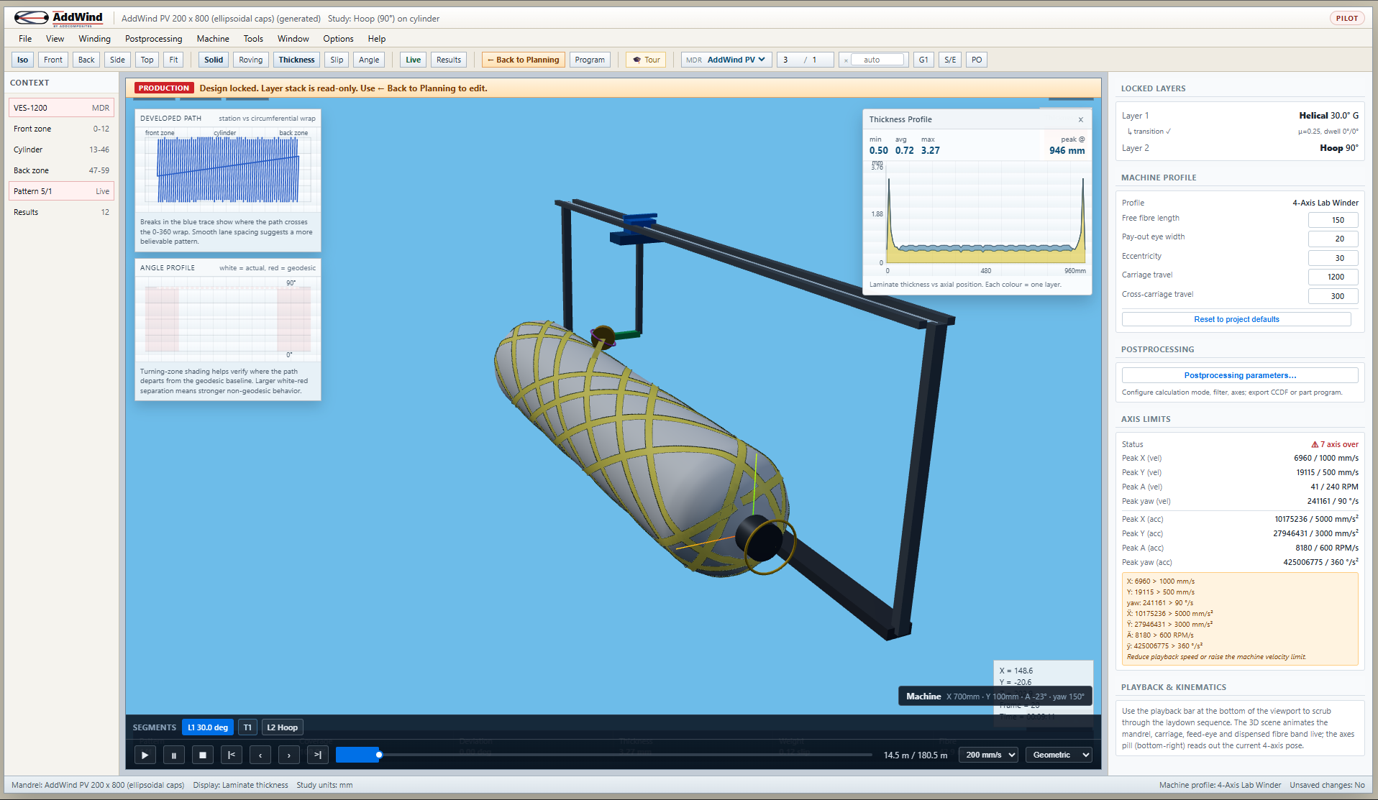Toggle Thickness display mode
The image size is (1378, 800).
297,60
